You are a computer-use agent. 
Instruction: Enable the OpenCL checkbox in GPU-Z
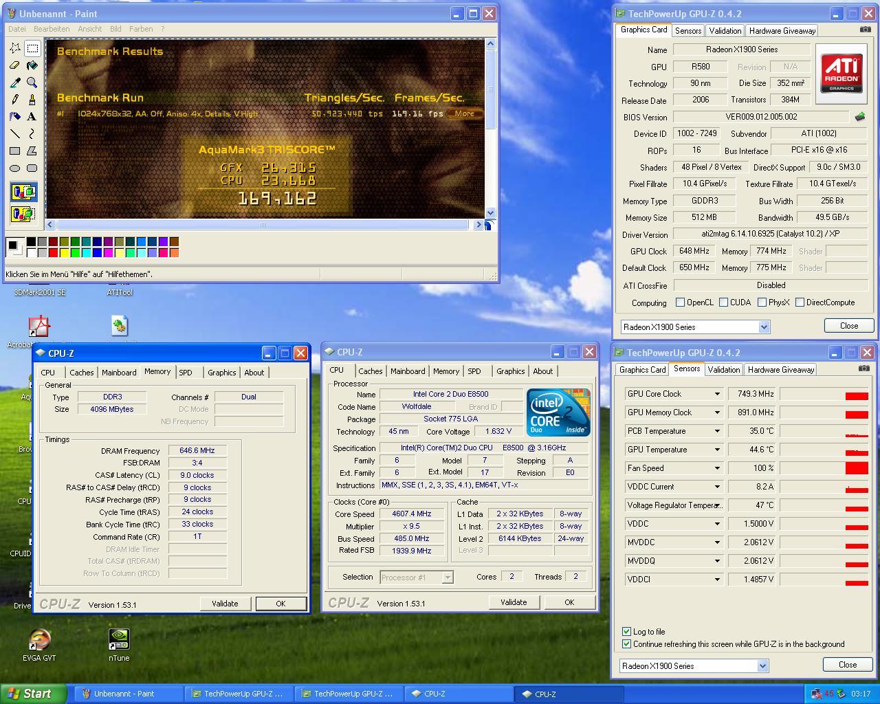pos(680,302)
